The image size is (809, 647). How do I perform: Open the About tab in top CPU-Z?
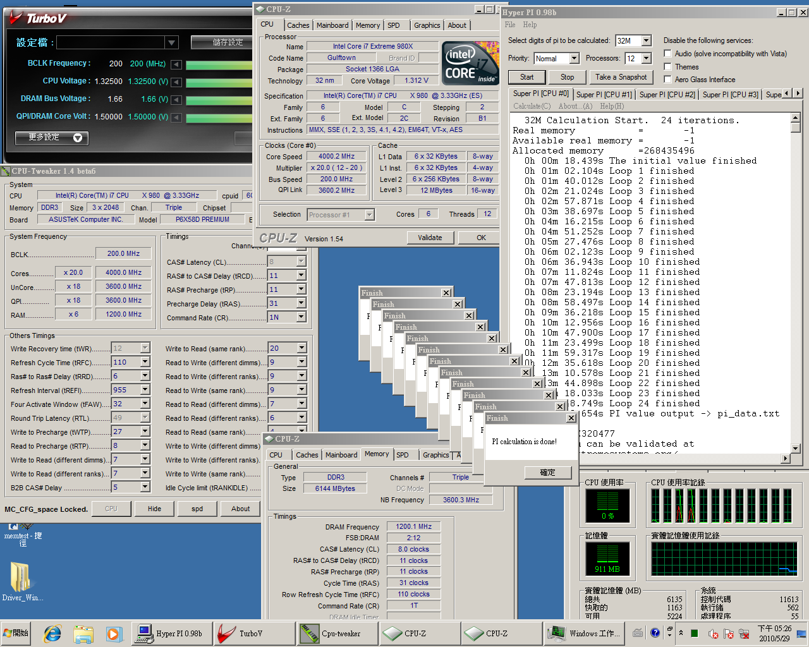[457, 25]
